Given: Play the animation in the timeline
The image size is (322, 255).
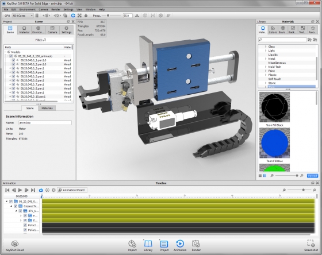Looking at the screenshot, I should 20,190.
